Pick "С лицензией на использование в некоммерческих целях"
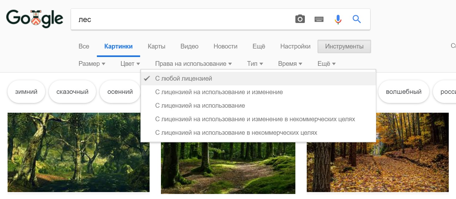456x199 pixels. click(x=236, y=133)
